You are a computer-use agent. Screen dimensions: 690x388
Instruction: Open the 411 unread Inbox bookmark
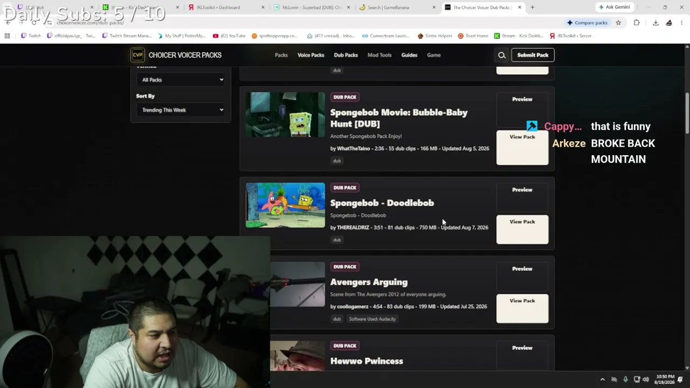[331, 36]
